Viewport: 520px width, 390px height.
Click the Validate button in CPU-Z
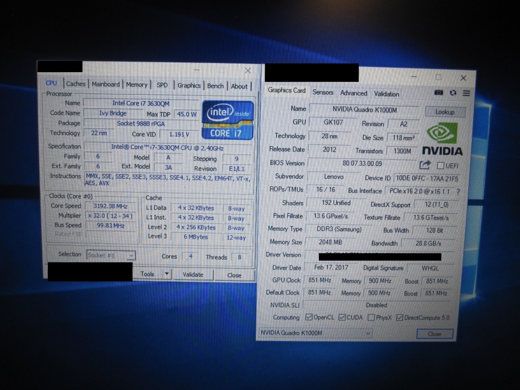tap(193, 275)
